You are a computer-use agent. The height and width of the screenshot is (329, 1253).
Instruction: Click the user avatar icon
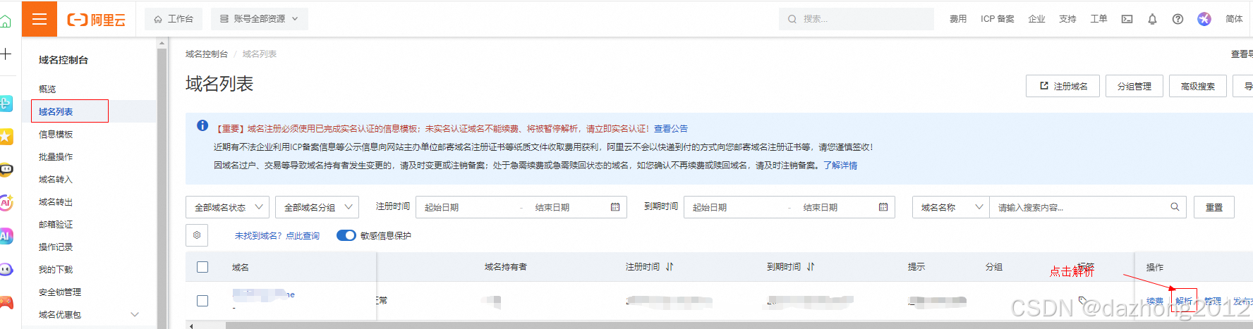pyautogui.click(x=1204, y=19)
